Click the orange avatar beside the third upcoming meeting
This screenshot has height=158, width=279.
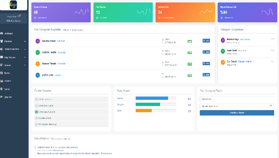click(223, 63)
